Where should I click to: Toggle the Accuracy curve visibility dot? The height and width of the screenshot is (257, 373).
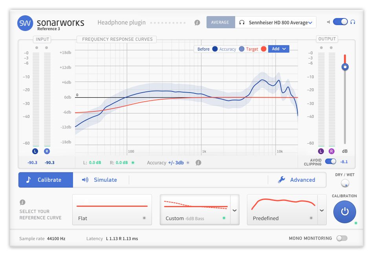point(242,49)
